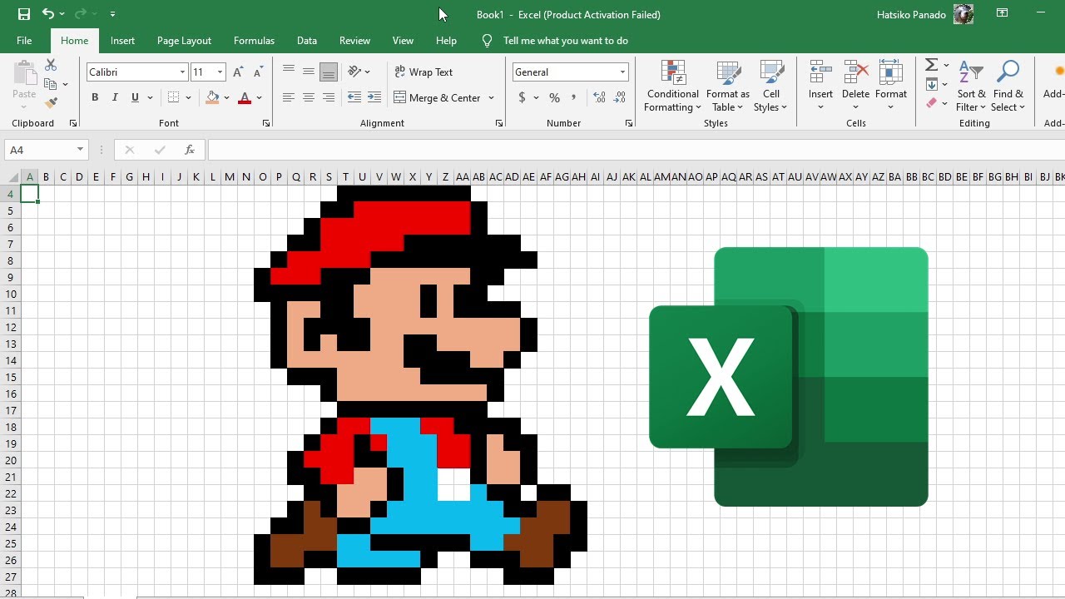The height and width of the screenshot is (599, 1065).
Task: Toggle Align Right
Action: pyautogui.click(x=329, y=97)
